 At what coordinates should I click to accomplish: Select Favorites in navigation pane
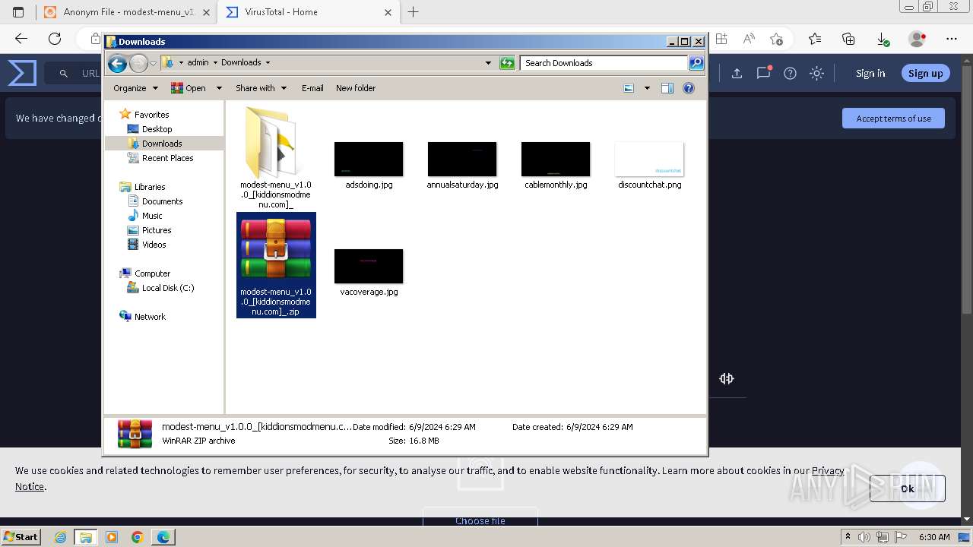pos(151,115)
